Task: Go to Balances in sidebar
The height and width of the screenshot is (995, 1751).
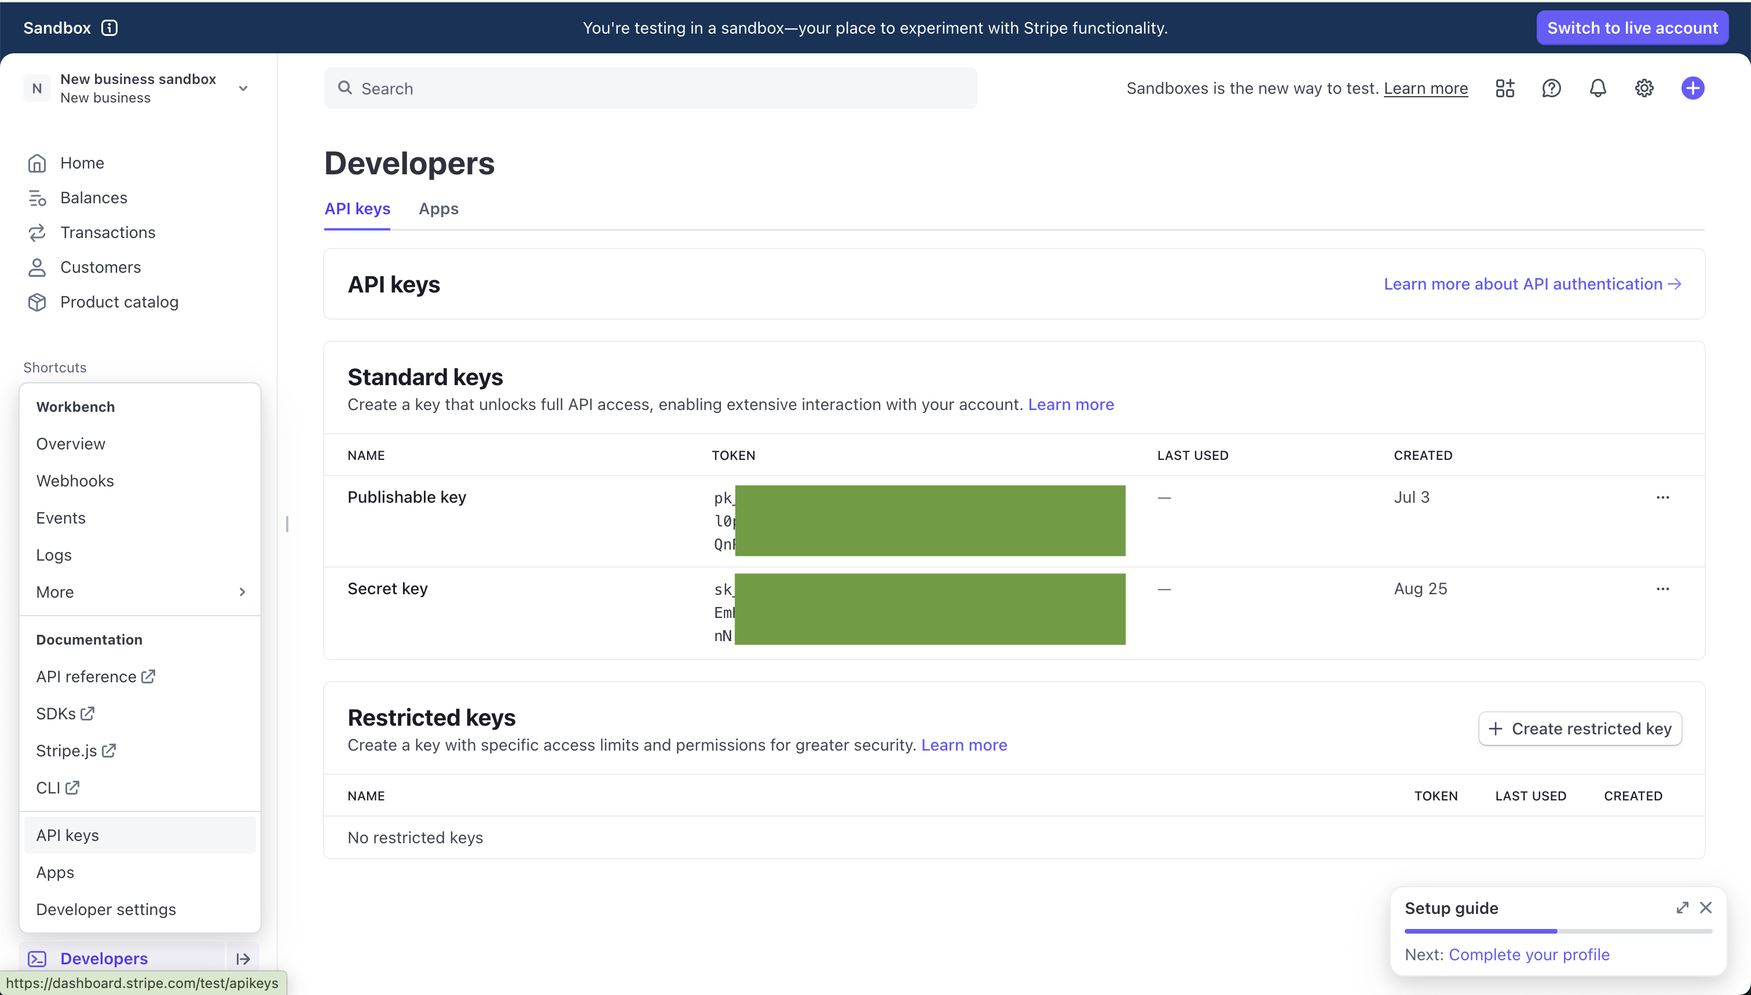Action: [94, 197]
